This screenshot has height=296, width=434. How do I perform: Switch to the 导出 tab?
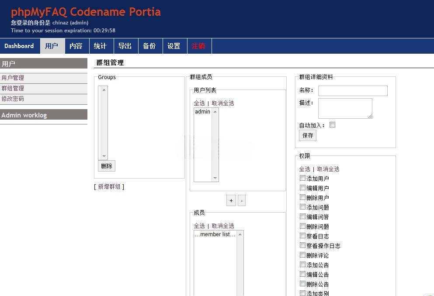pyautogui.click(x=125, y=46)
